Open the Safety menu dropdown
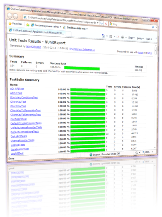162x217 pixels. click(140, 39)
